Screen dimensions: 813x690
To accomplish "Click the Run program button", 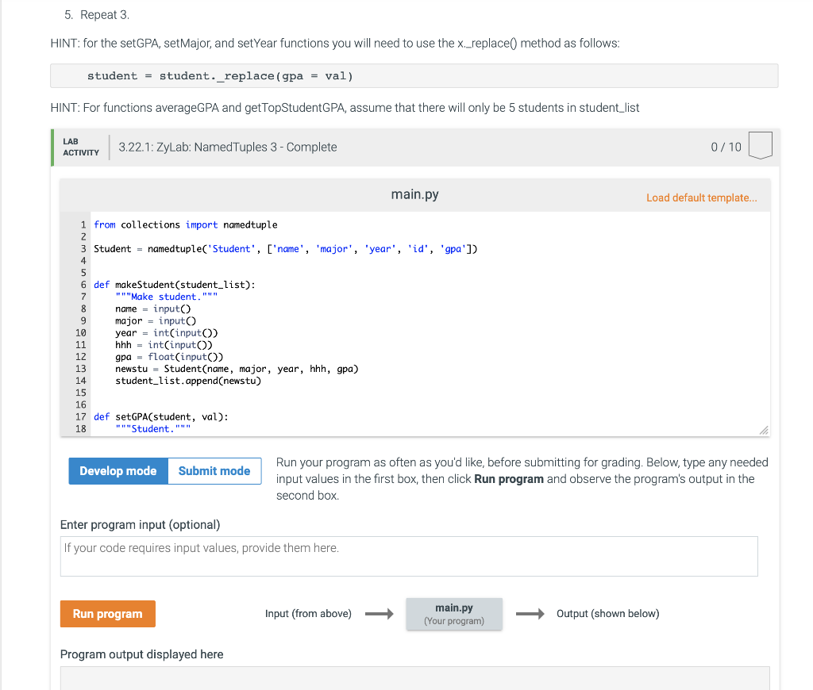I will click(x=107, y=613).
